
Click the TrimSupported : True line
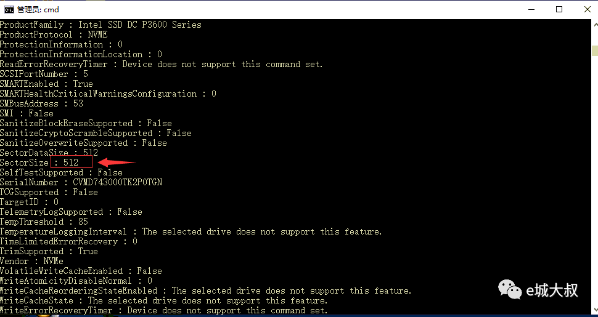[49, 251]
